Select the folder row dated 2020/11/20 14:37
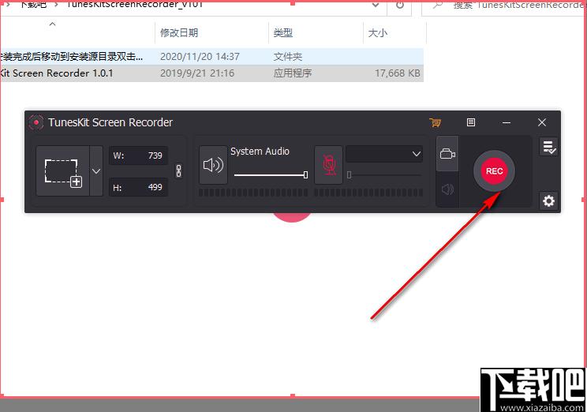Screen dimensions: 587x412 (x=212, y=57)
